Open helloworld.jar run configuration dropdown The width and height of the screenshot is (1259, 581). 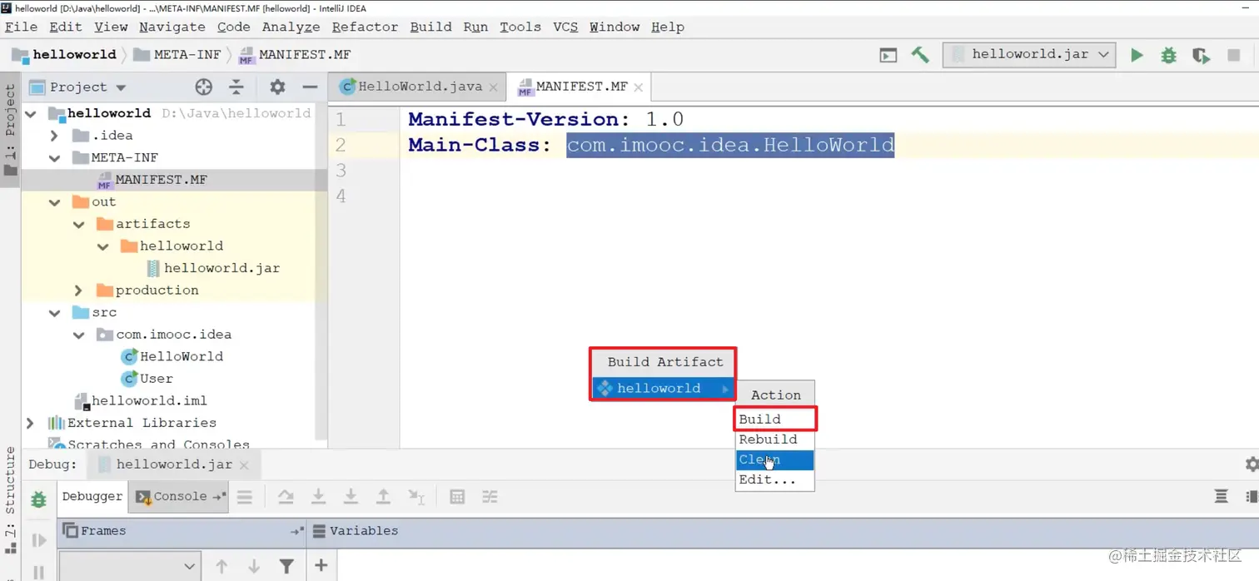pyautogui.click(x=1029, y=54)
